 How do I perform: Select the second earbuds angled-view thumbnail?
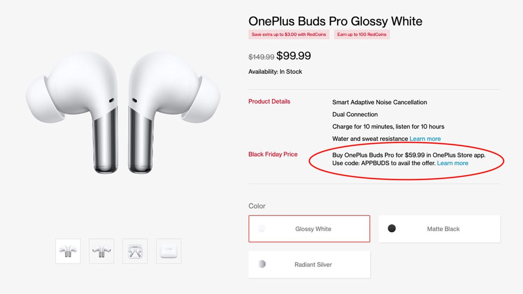coord(102,251)
